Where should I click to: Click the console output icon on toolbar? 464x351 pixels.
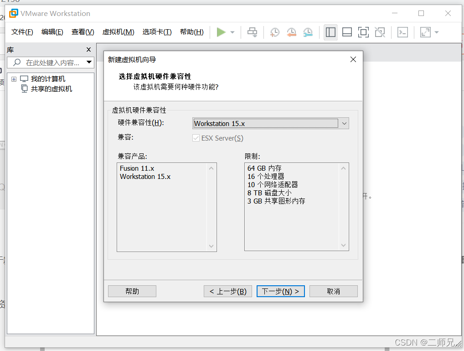click(x=402, y=32)
